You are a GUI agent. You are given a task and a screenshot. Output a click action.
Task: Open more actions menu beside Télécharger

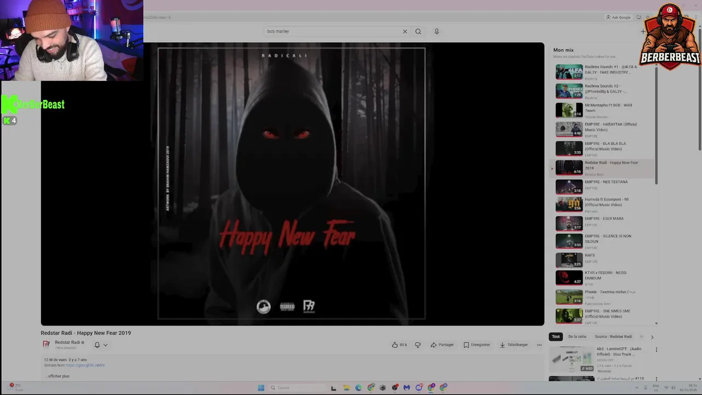click(539, 345)
